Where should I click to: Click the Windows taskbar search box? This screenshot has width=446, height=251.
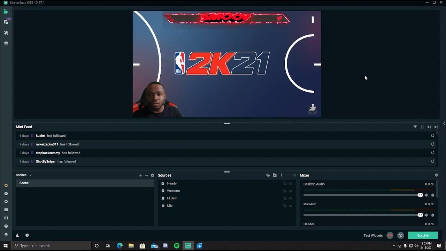[x=51, y=246]
